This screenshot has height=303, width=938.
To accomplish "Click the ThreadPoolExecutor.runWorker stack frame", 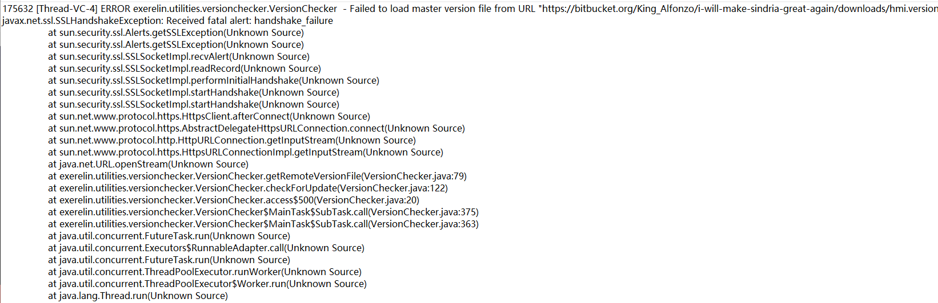I will (205, 272).
